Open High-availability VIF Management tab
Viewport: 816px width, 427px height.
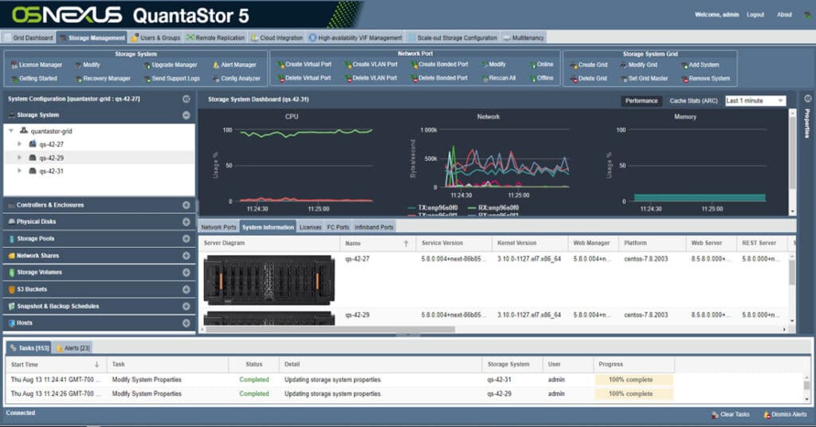pos(355,38)
